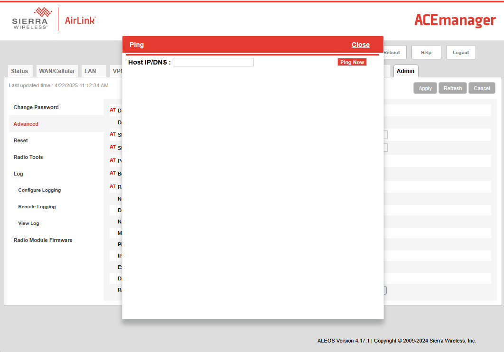Select Advanced in the Admin sidebar
This screenshot has width=504, height=352.
click(x=26, y=124)
